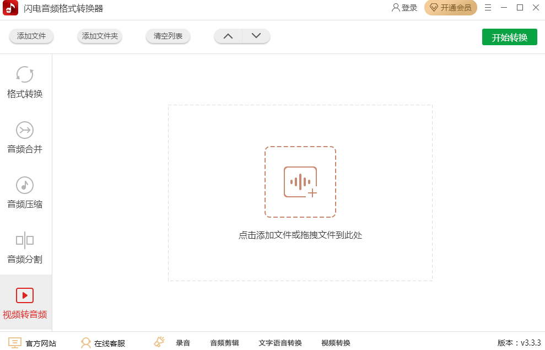Viewport: 545px width, 350px height.
Task: Open the 文字语音转换 link
Action: tap(280, 343)
